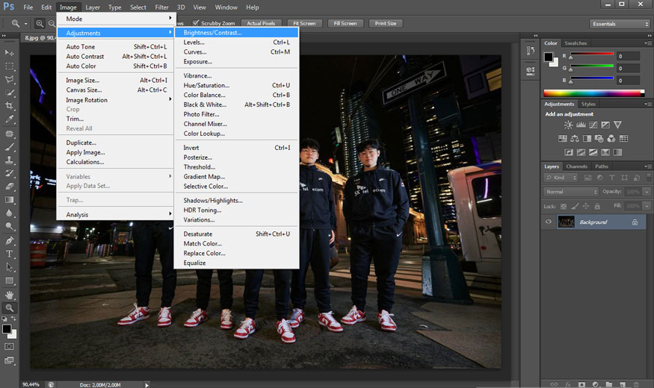
Task: Expand the Mode submenu
Action: click(115, 19)
